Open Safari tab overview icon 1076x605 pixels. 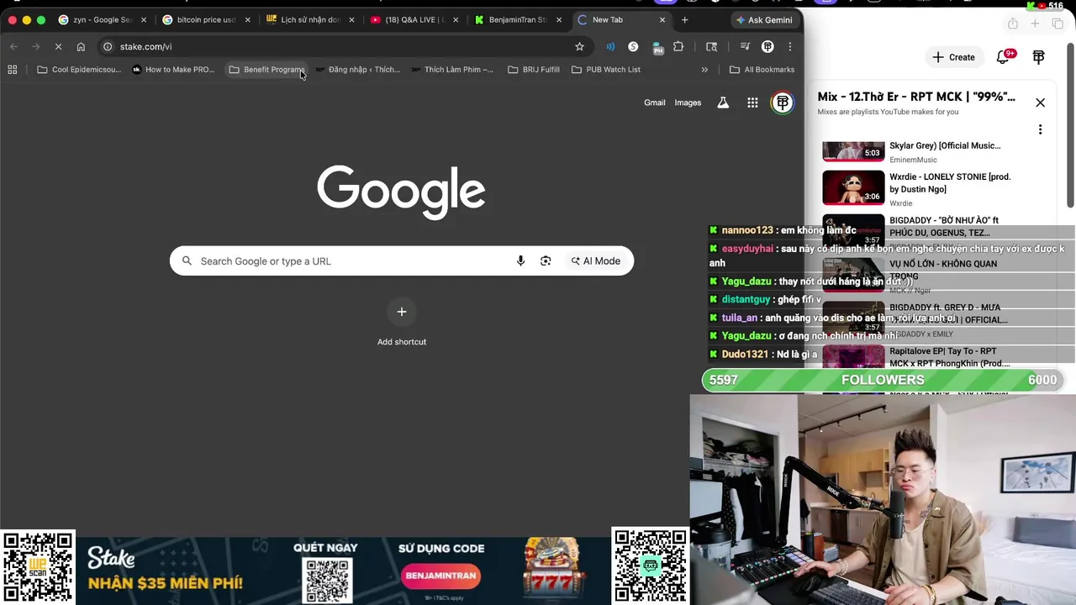point(1056,24)
